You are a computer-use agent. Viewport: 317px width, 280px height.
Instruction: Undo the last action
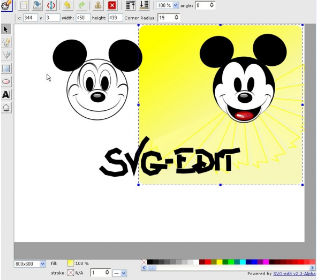point(67,5)
